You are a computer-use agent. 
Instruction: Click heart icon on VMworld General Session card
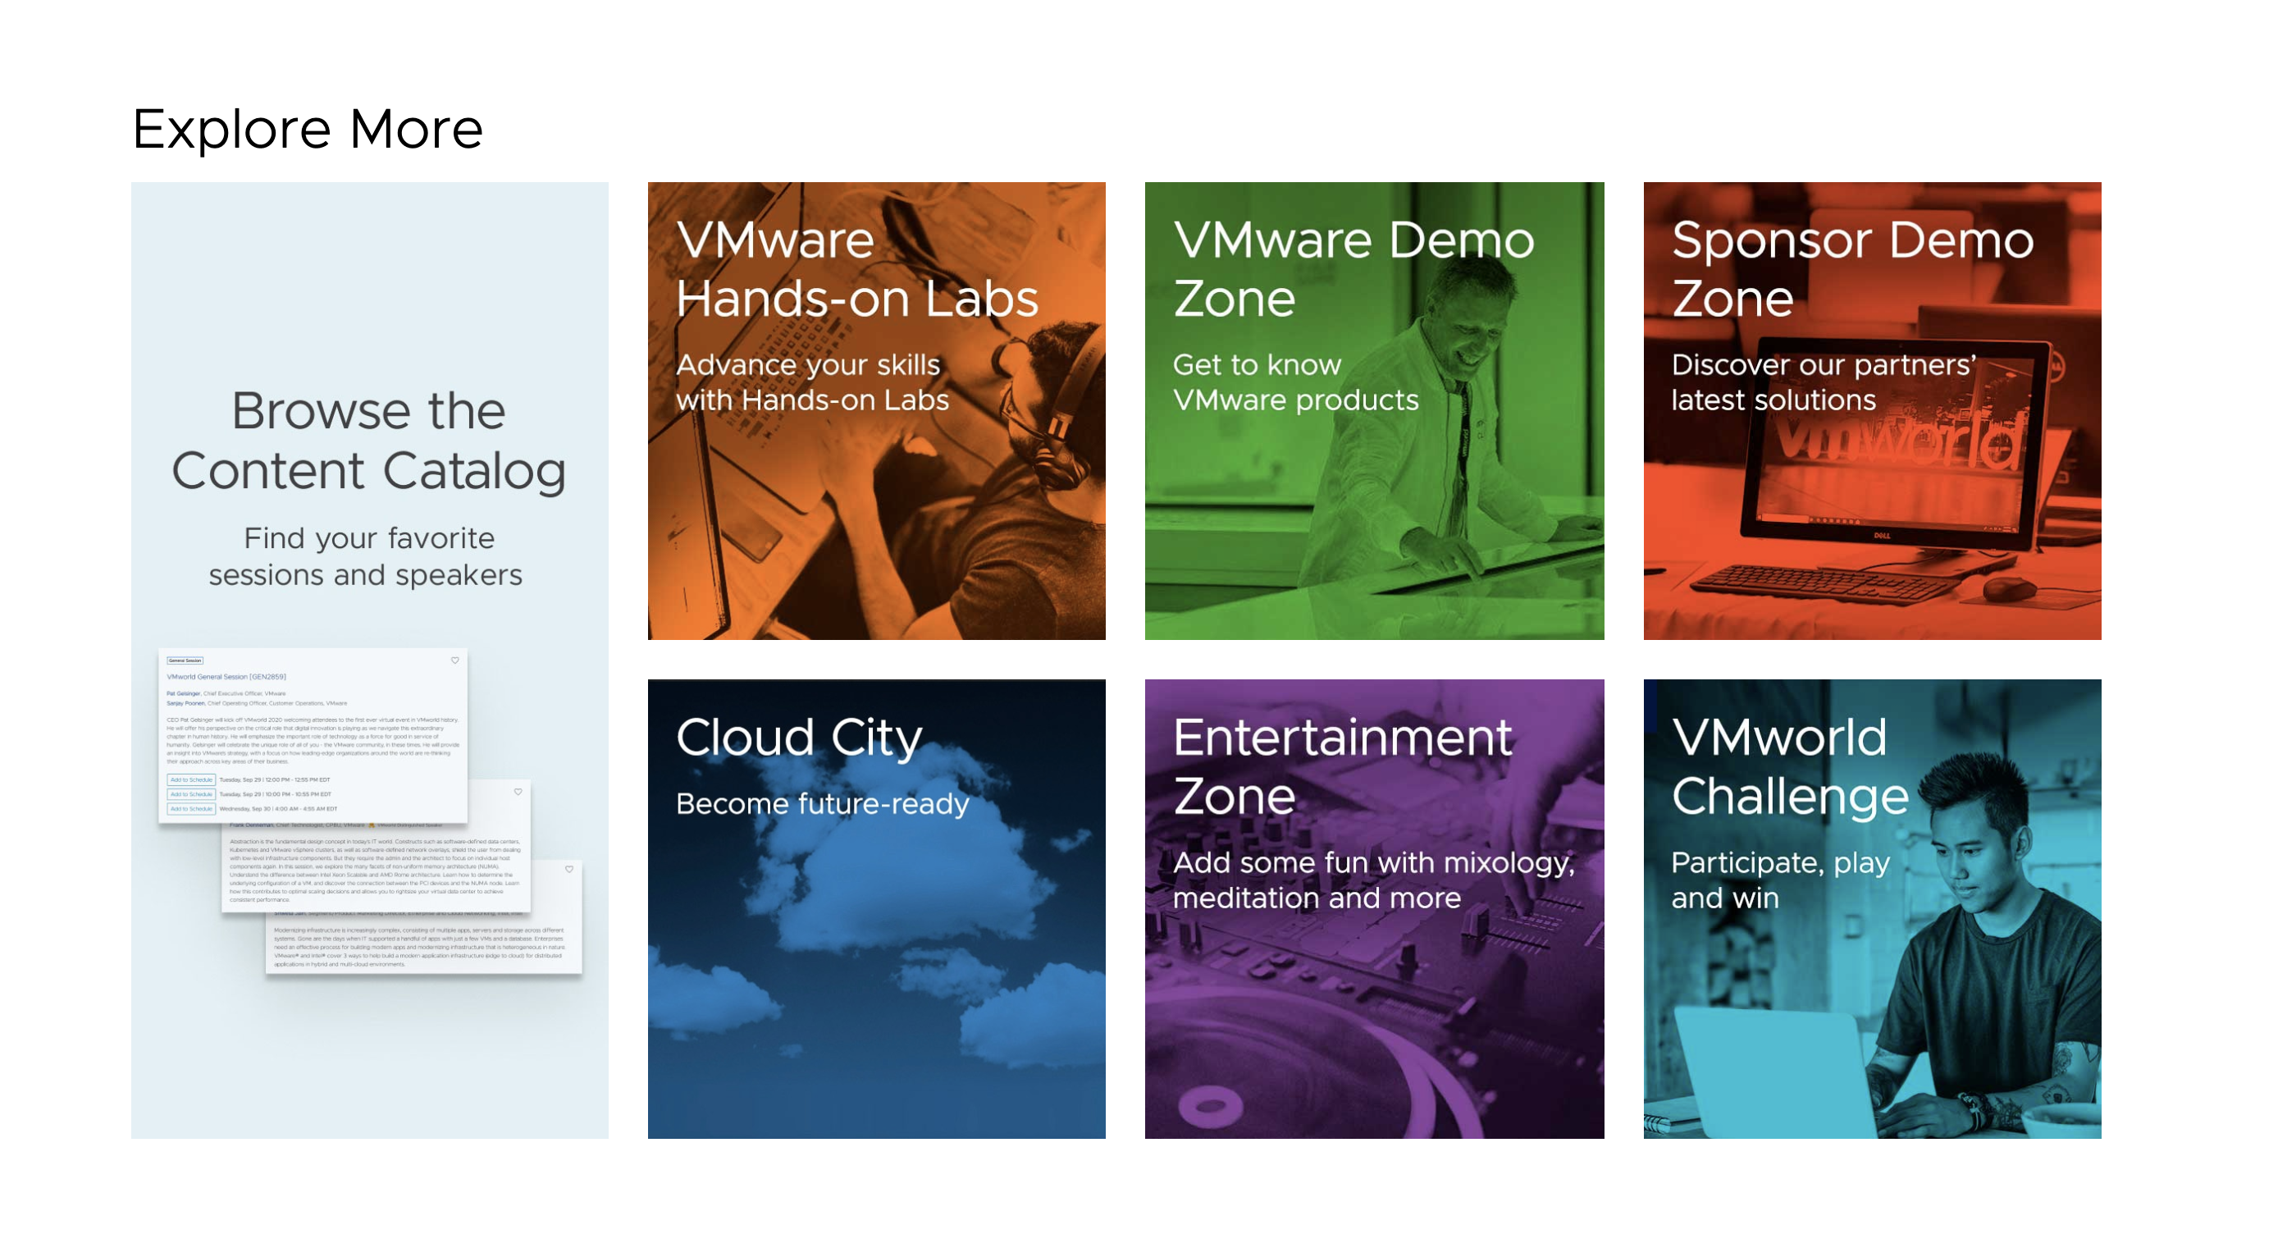pos(455,660)
